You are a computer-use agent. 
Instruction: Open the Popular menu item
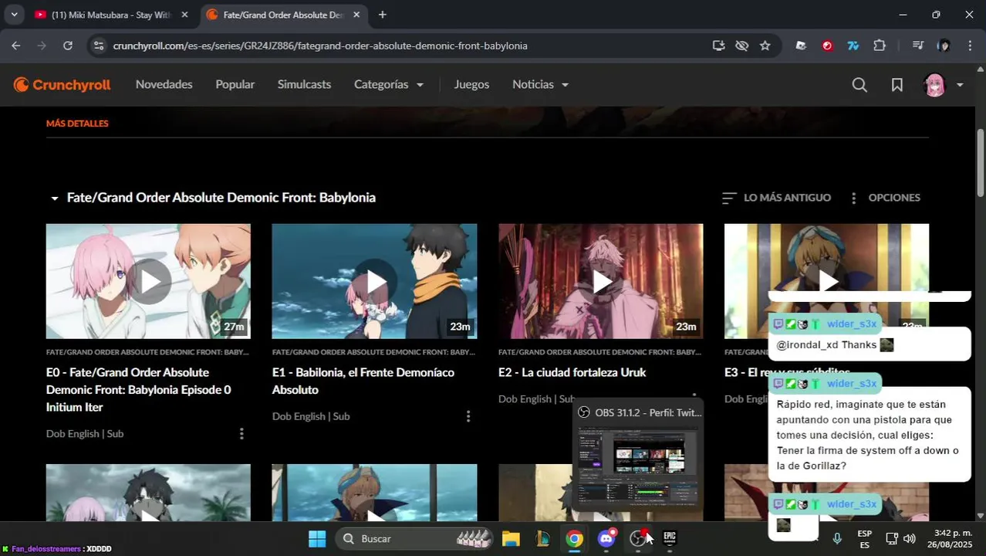click(235, 84)
